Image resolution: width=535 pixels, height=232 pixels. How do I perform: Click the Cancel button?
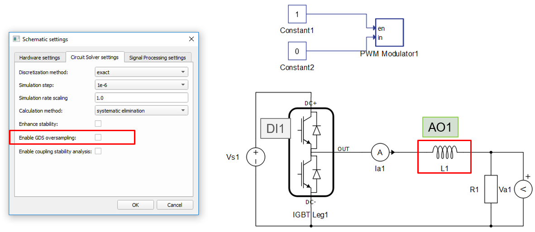pyautogui.click(x=175, y=205)
